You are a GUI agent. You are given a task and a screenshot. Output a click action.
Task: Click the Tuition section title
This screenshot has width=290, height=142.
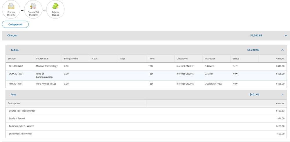[14, 50]
